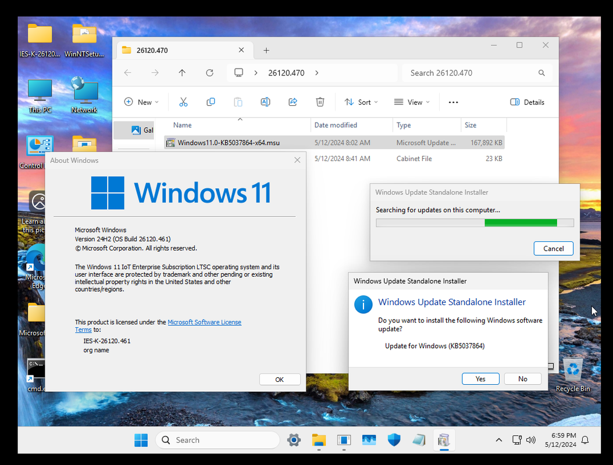Click Yes to install update KB5037864
613x465 pixels.
(480, 378)
